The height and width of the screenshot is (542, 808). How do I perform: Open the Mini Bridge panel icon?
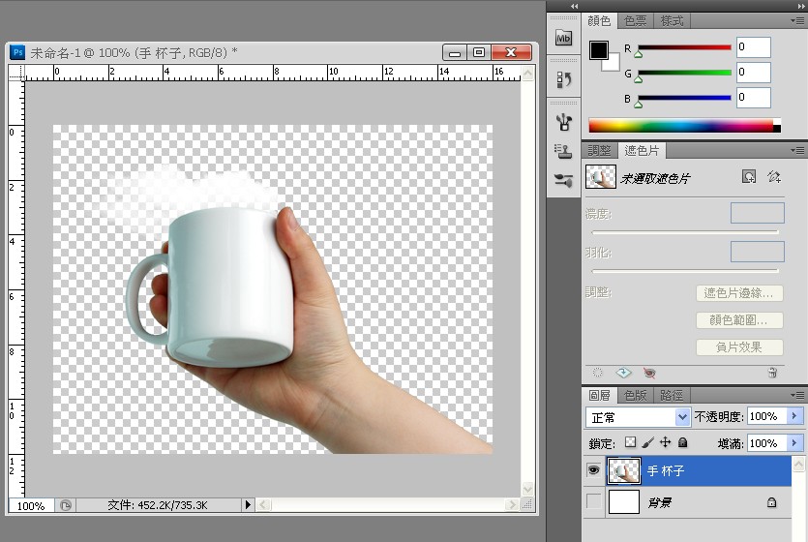[x=563, y=38]
